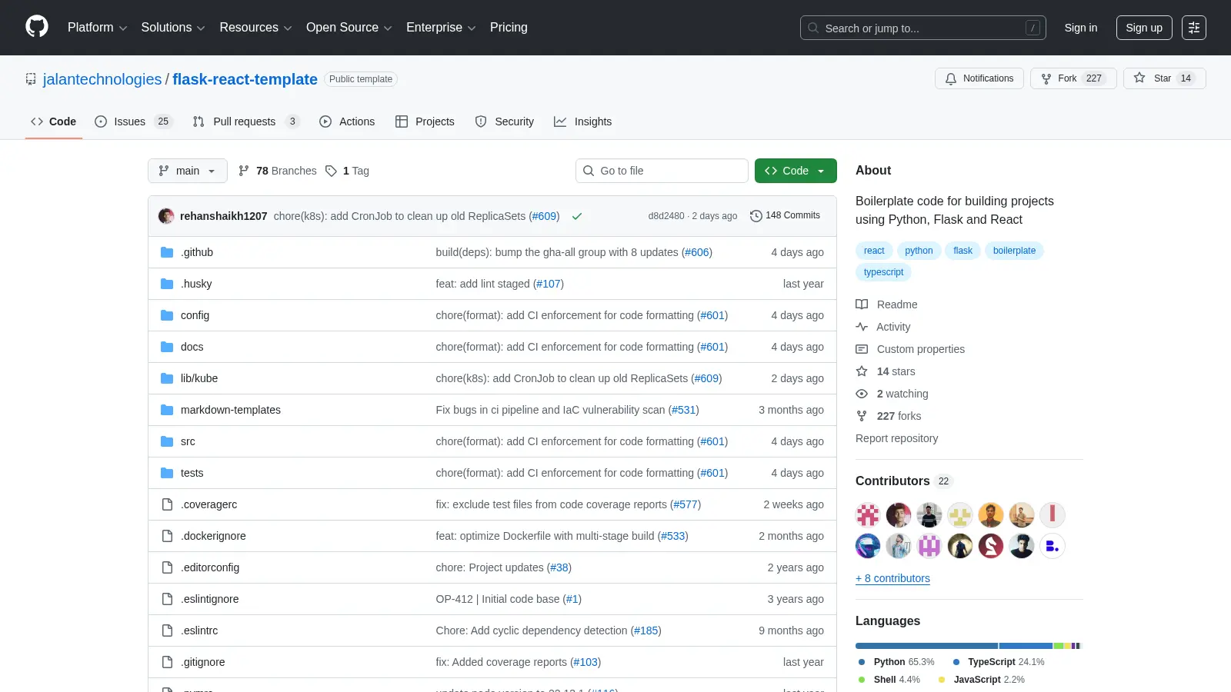
Task: Select the react topic tag
Action: 874,251
